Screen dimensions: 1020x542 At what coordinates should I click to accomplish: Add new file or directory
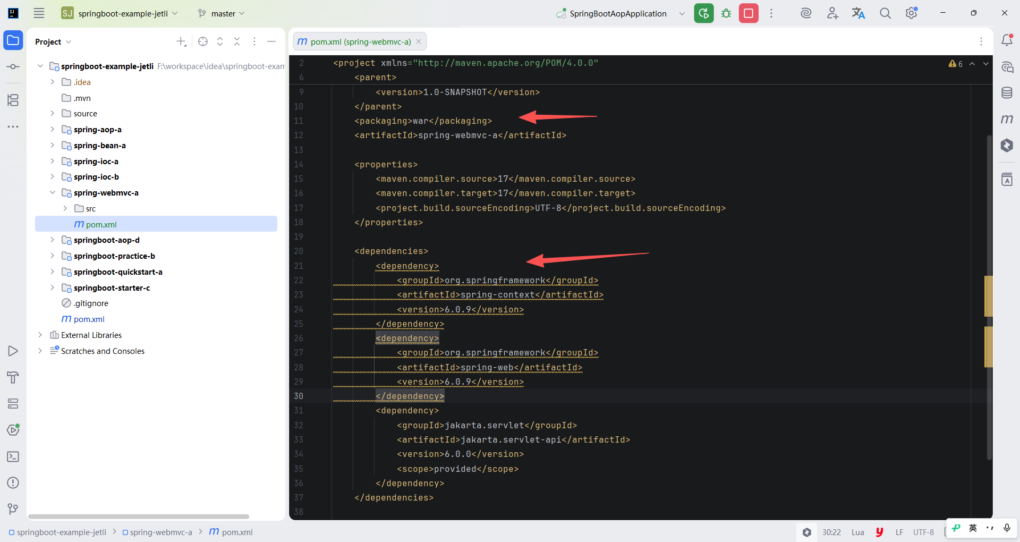[x=181, y=41]
